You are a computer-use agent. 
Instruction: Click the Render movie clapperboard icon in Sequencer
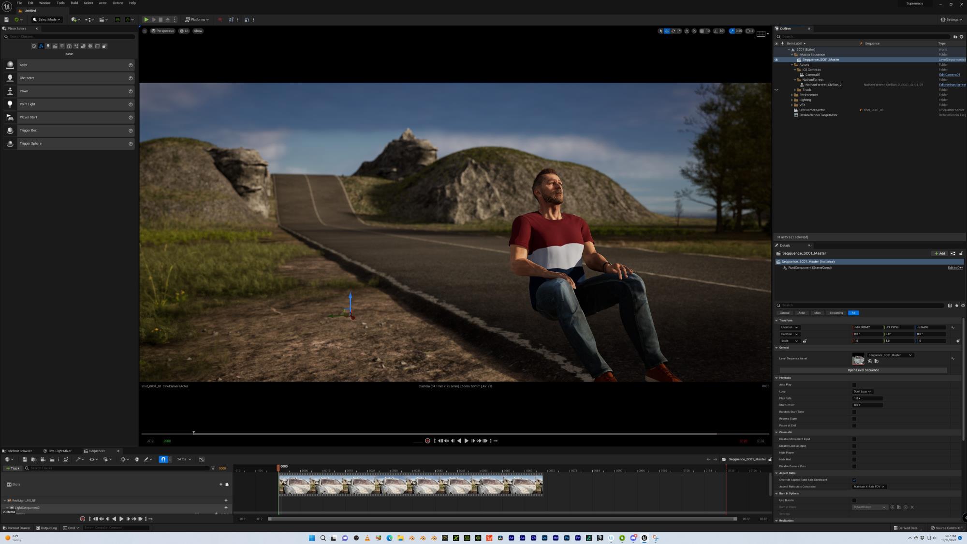52,459
